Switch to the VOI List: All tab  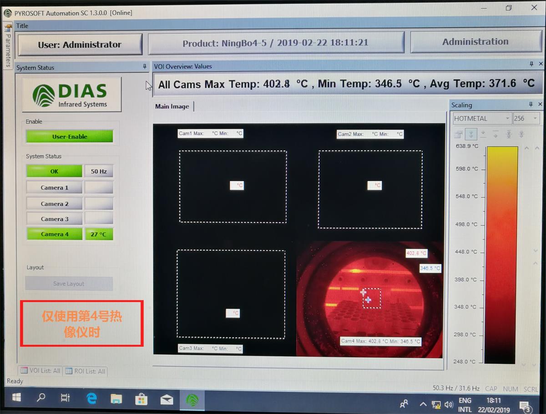pos(40,371)
